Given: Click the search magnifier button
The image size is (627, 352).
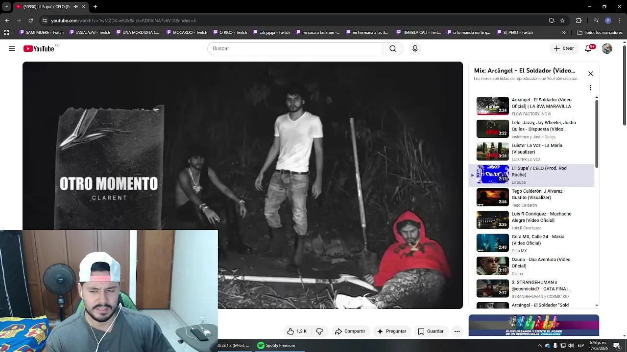Looking at the screenshot, I should click(x=393, y=48).
